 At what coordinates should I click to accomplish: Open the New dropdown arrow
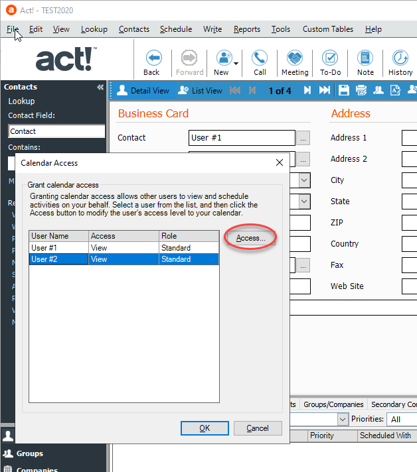click(236, 63)
